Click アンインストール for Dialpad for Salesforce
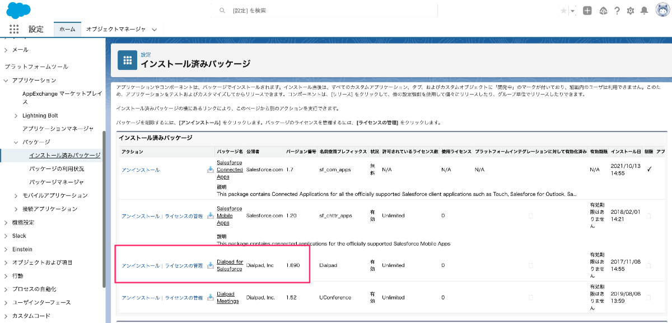 pos(141,265)
